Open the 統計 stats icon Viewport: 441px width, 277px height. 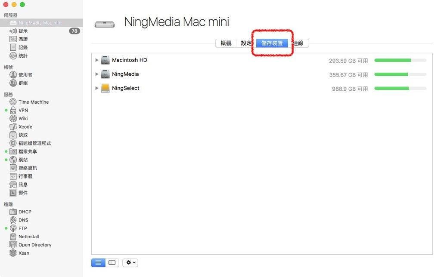coord(13,55)
